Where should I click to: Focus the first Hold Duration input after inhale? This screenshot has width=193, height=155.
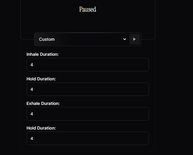(88, 89)
